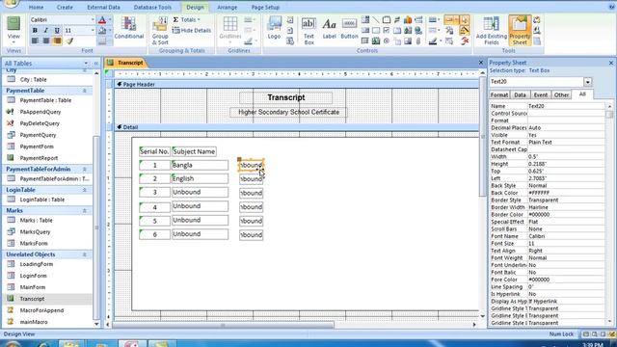The height and width of the screenshot is (347, 617).
Task: Select the Rectangle control tool
Action: click(x=376, y=30)
